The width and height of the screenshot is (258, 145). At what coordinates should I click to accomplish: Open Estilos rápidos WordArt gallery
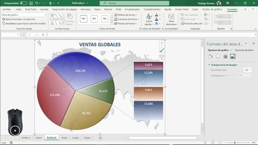[x=149, y=20]
